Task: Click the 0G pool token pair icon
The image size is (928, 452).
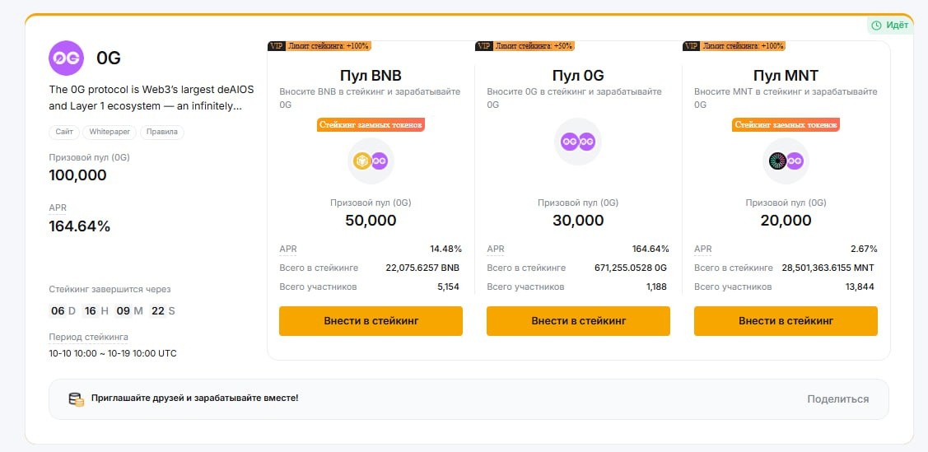Action: coord(578,142)
